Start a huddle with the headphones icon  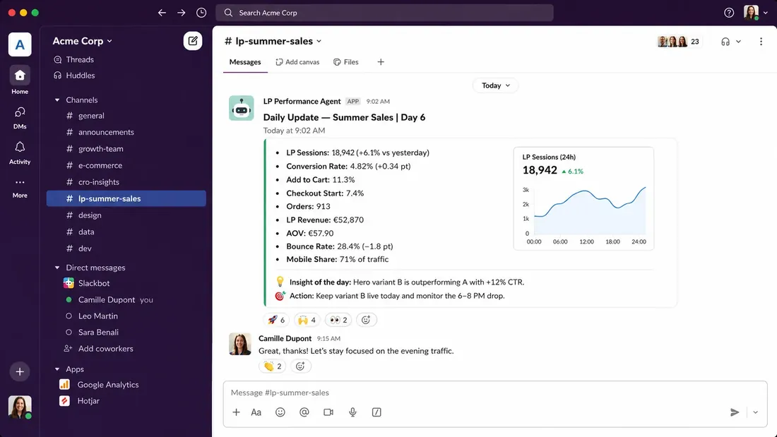(x=725, y=42)
